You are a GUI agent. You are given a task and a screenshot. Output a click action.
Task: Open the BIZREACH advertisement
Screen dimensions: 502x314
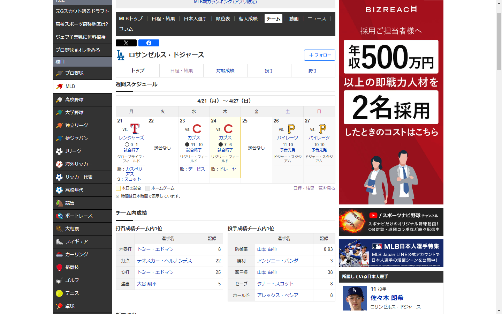tap(391, 102)
